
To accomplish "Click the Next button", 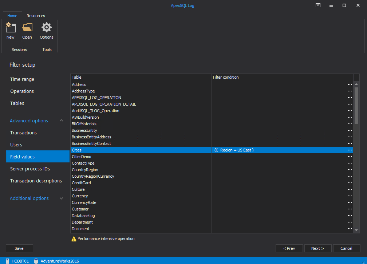I will (x=317, y=248).
